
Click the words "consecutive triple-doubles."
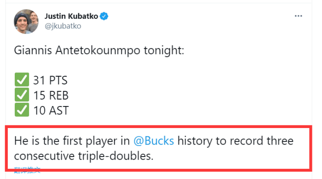84,156
